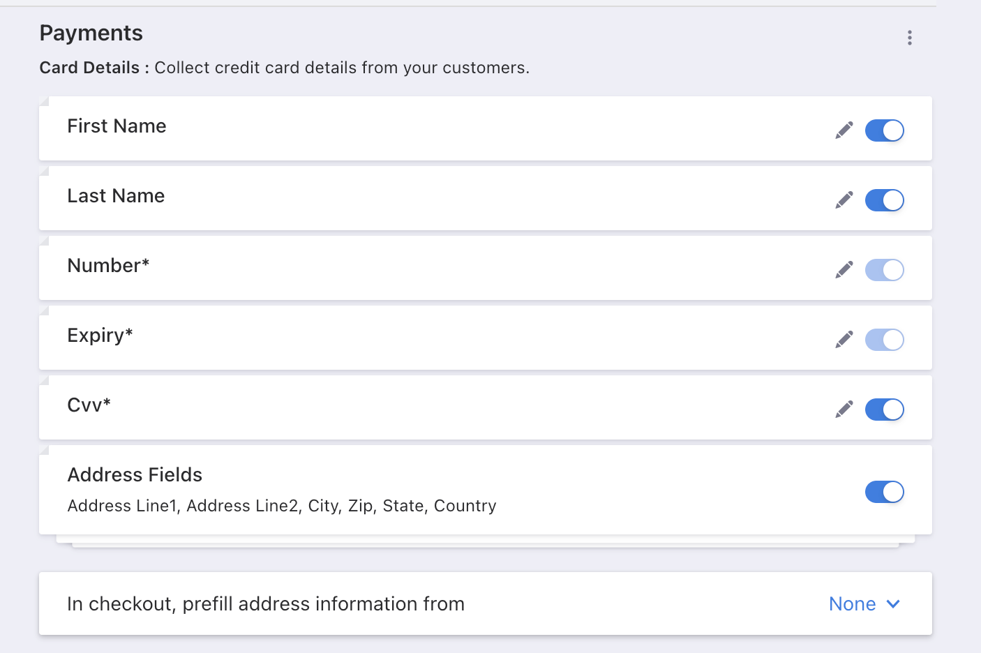
Task: Click the Expiry* field row
Action: click(x=419, y=338)
